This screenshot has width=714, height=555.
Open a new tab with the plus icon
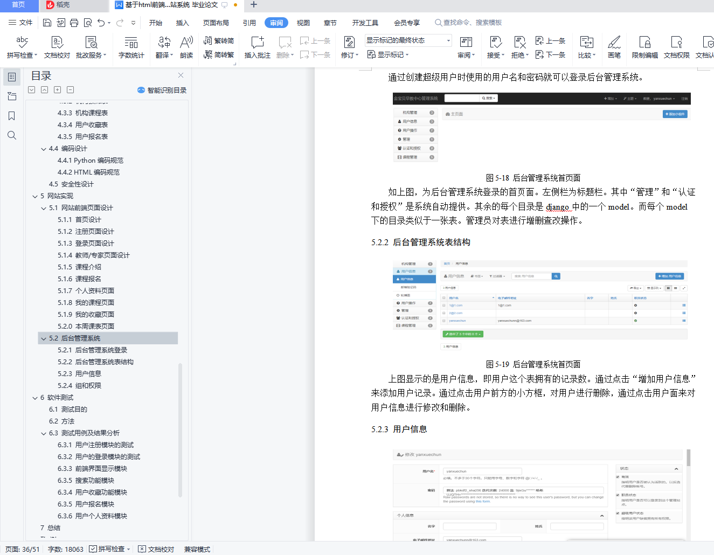pyautogui.click(x=254, y=5)
